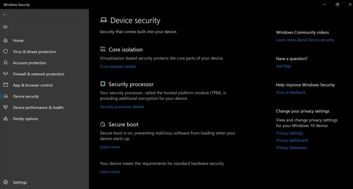The image size is (353, 189).
Task: Open Core isolation details link
Action: [118, 67]
